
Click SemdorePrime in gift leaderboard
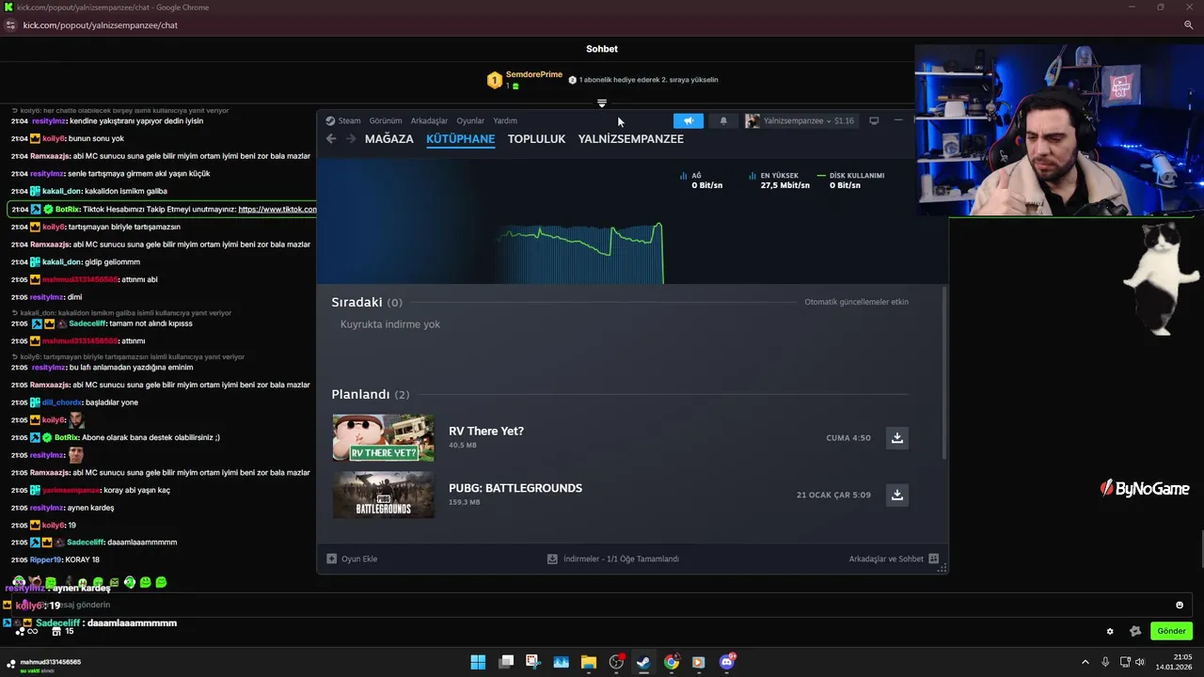point(534,74)
